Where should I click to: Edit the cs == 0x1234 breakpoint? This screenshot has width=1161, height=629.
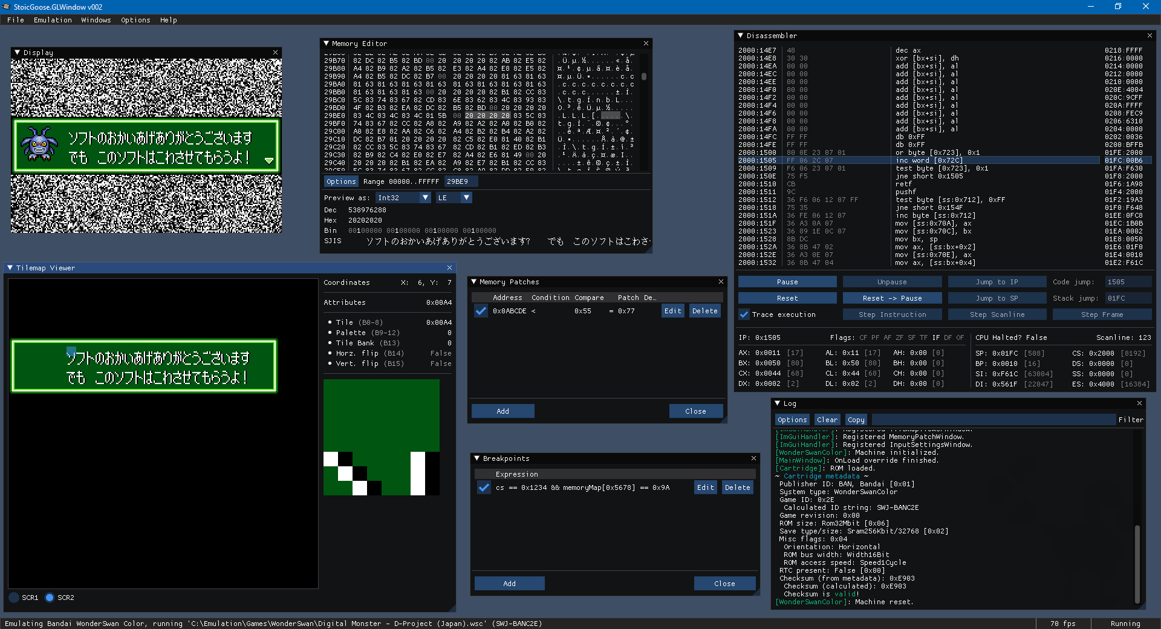(x=705, y=487)
